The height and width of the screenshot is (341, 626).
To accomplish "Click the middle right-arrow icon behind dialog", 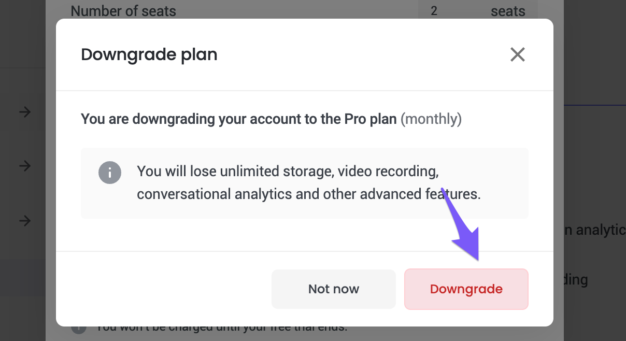I will point(25,166).
